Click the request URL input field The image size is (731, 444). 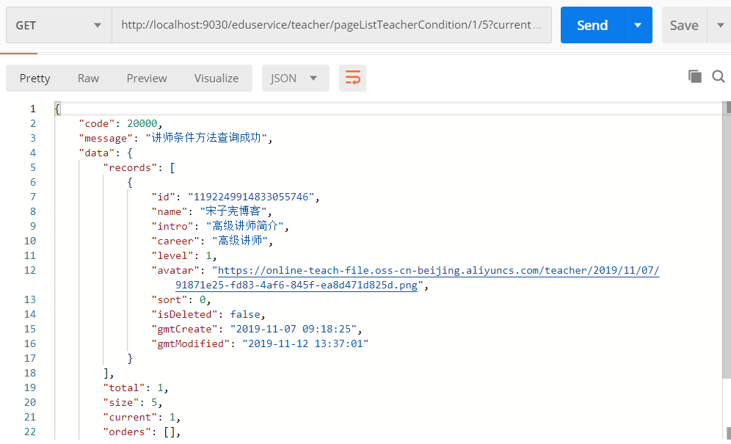[330, 24]
